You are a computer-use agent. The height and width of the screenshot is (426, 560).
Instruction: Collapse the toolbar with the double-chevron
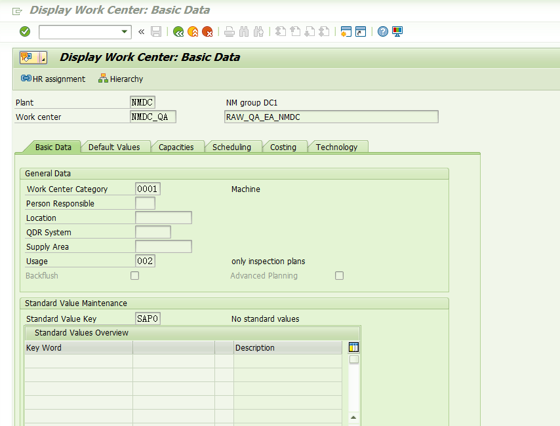pyautogui.click(x=140, y=31)
